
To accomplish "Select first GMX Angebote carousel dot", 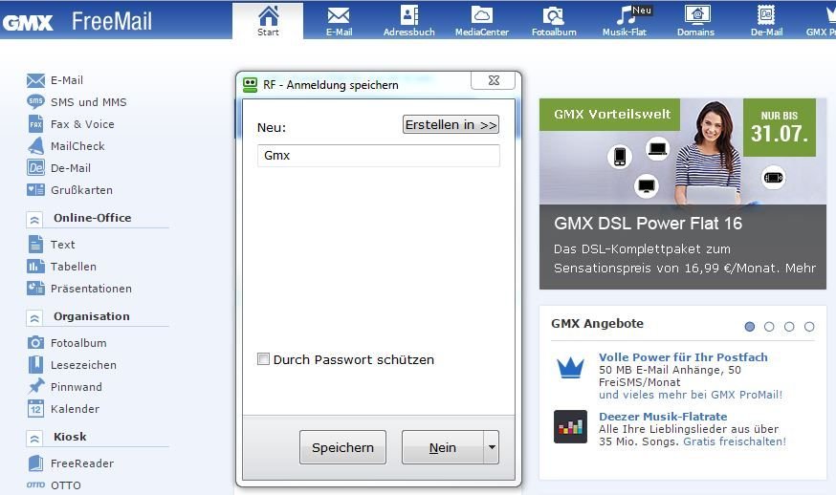I will click(750, 327).
